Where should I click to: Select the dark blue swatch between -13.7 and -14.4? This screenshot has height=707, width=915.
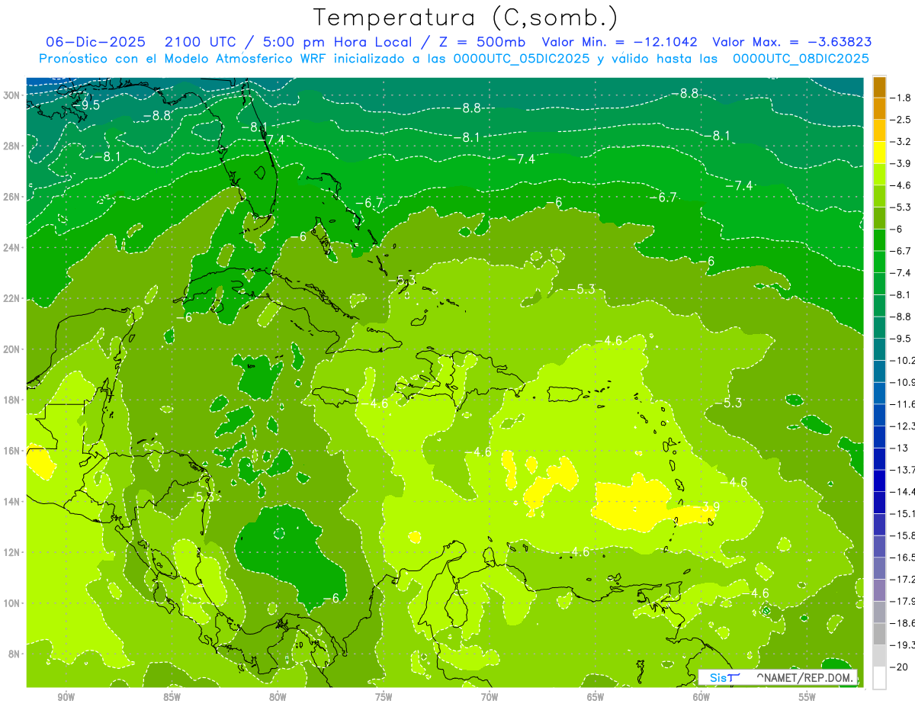pos(879,480)
